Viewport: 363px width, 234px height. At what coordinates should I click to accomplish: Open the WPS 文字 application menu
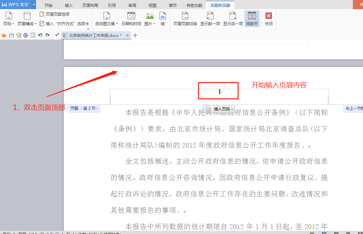coord(15,5)
